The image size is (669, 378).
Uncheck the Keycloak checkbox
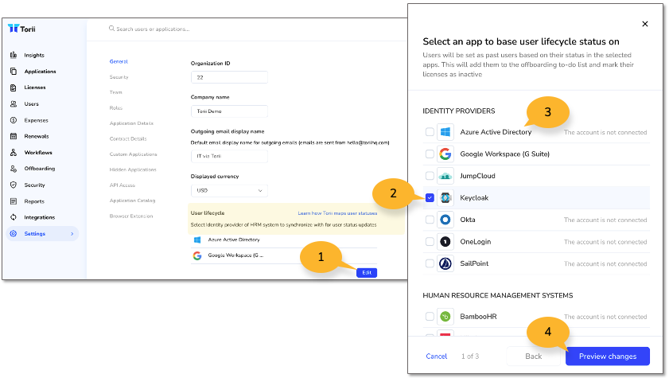tap(430, 197)
